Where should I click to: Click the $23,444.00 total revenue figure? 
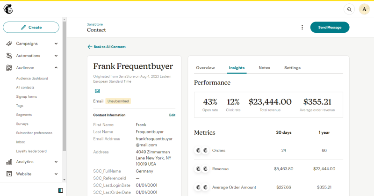pyautogui.click(x=270, y=102)
